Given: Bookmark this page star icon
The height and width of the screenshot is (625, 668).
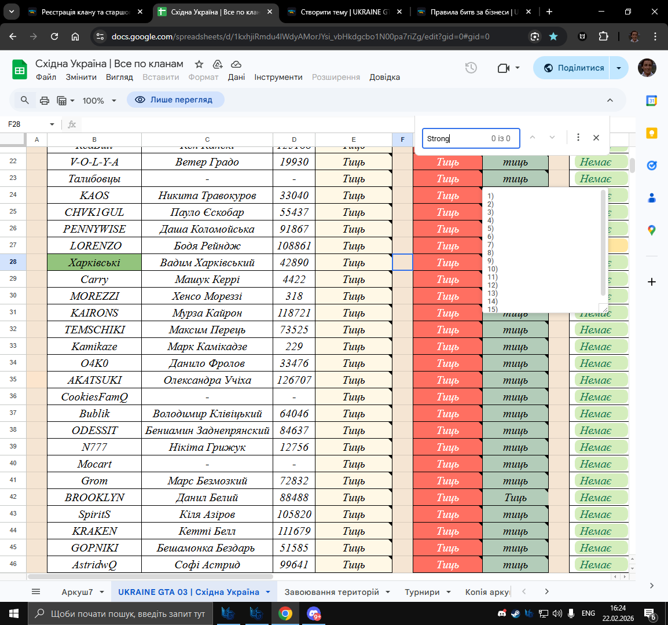Looking at the screenshot, I should point(553,36).
